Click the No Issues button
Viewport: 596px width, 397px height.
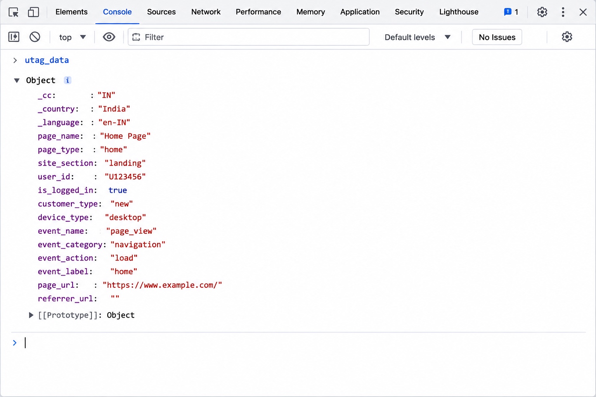(x=497, y=37)
